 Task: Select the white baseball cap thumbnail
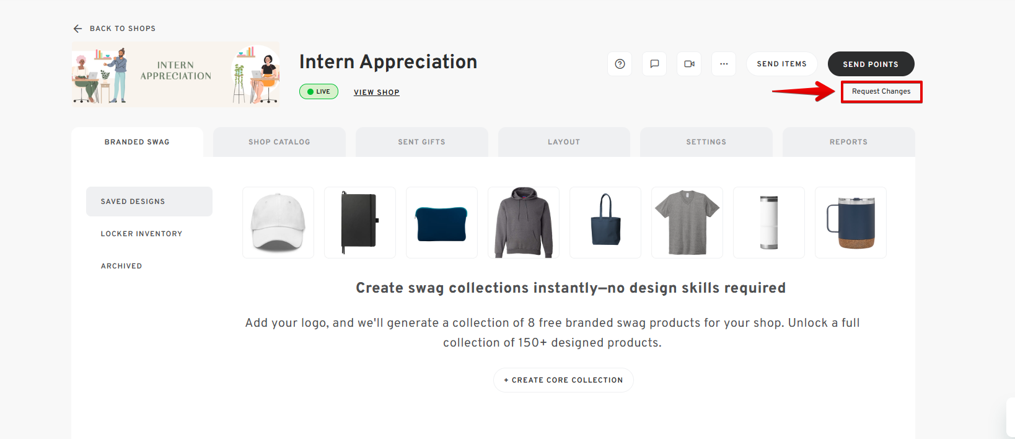(x=278, y=223)
